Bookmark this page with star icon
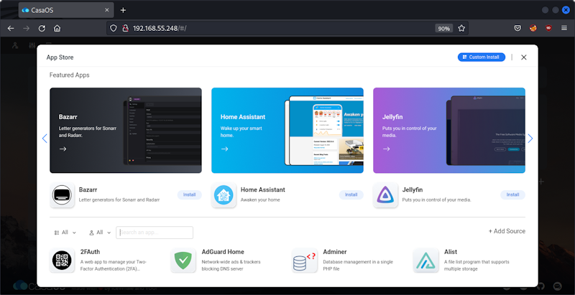 tap(462, 29)
